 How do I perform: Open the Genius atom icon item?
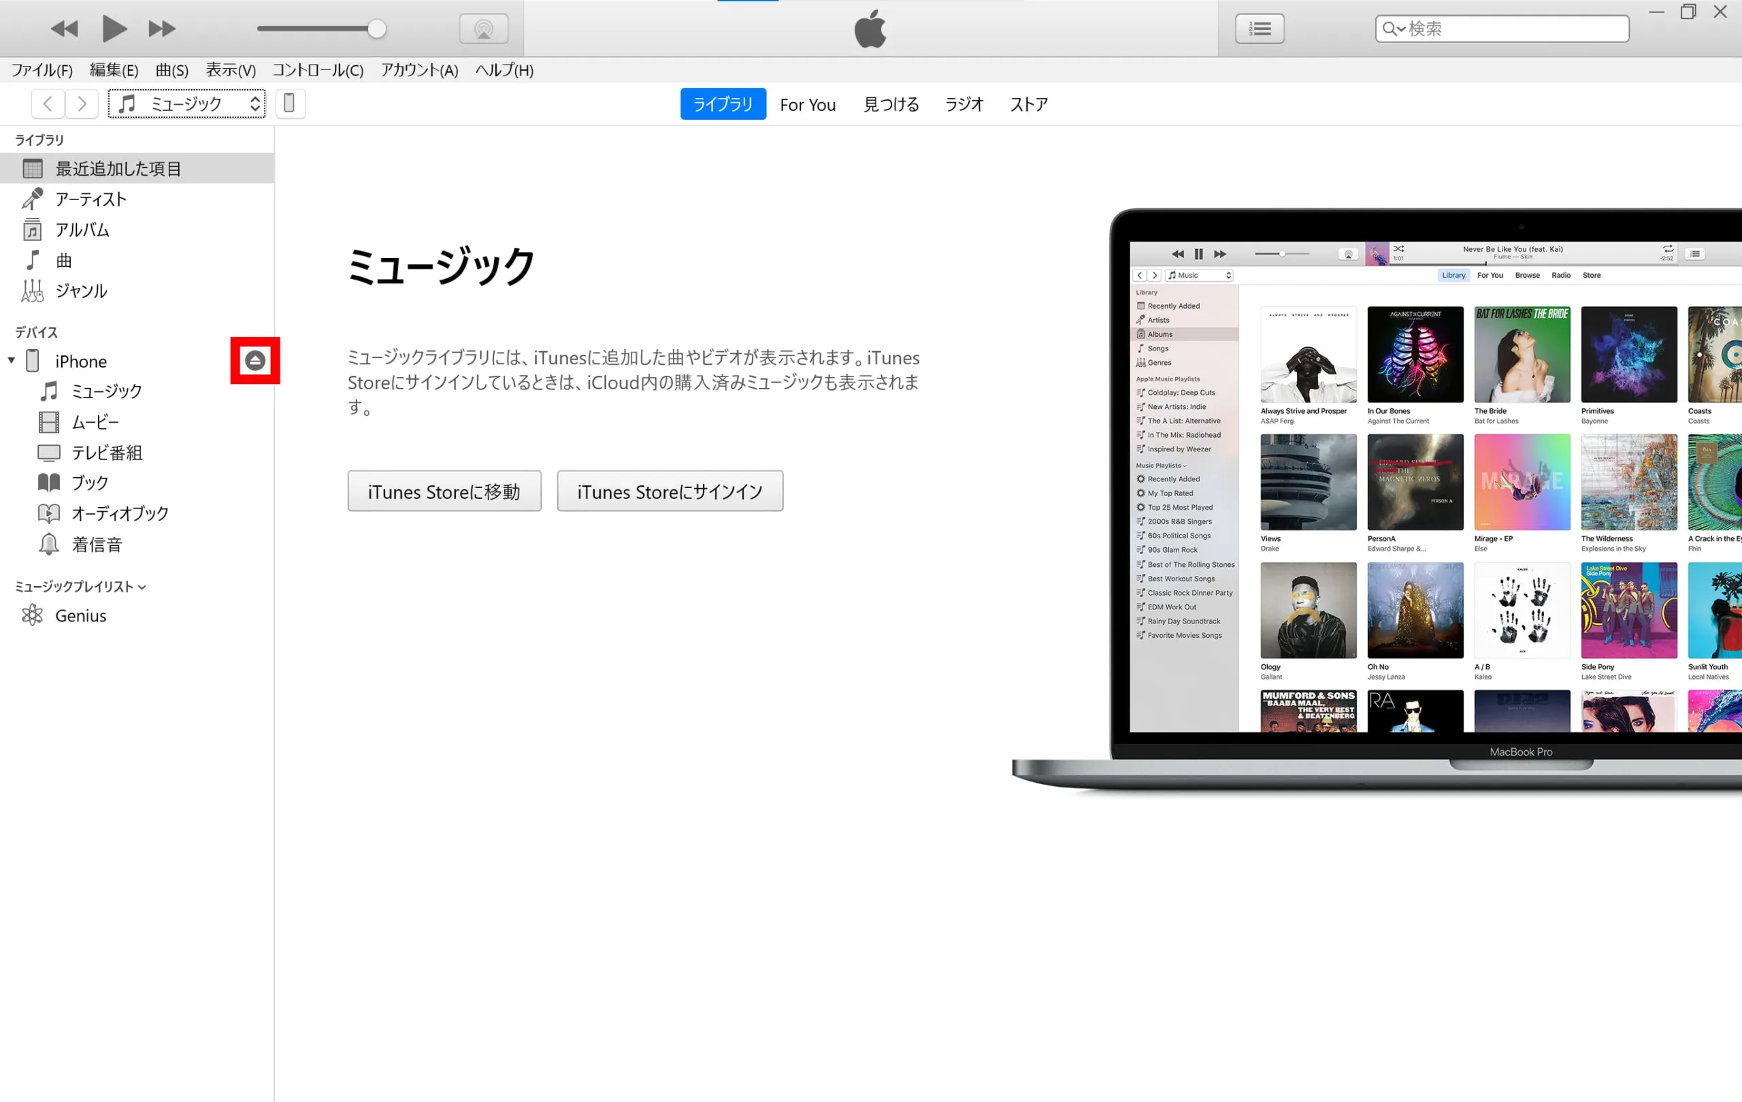33,616
